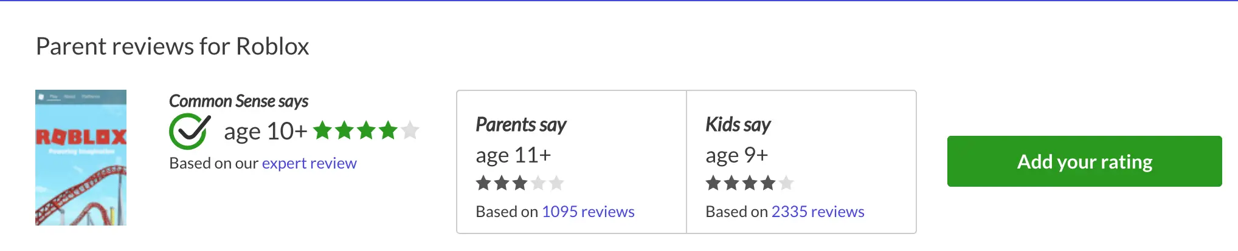Click the age 10+ rating text

pos(265,131)
